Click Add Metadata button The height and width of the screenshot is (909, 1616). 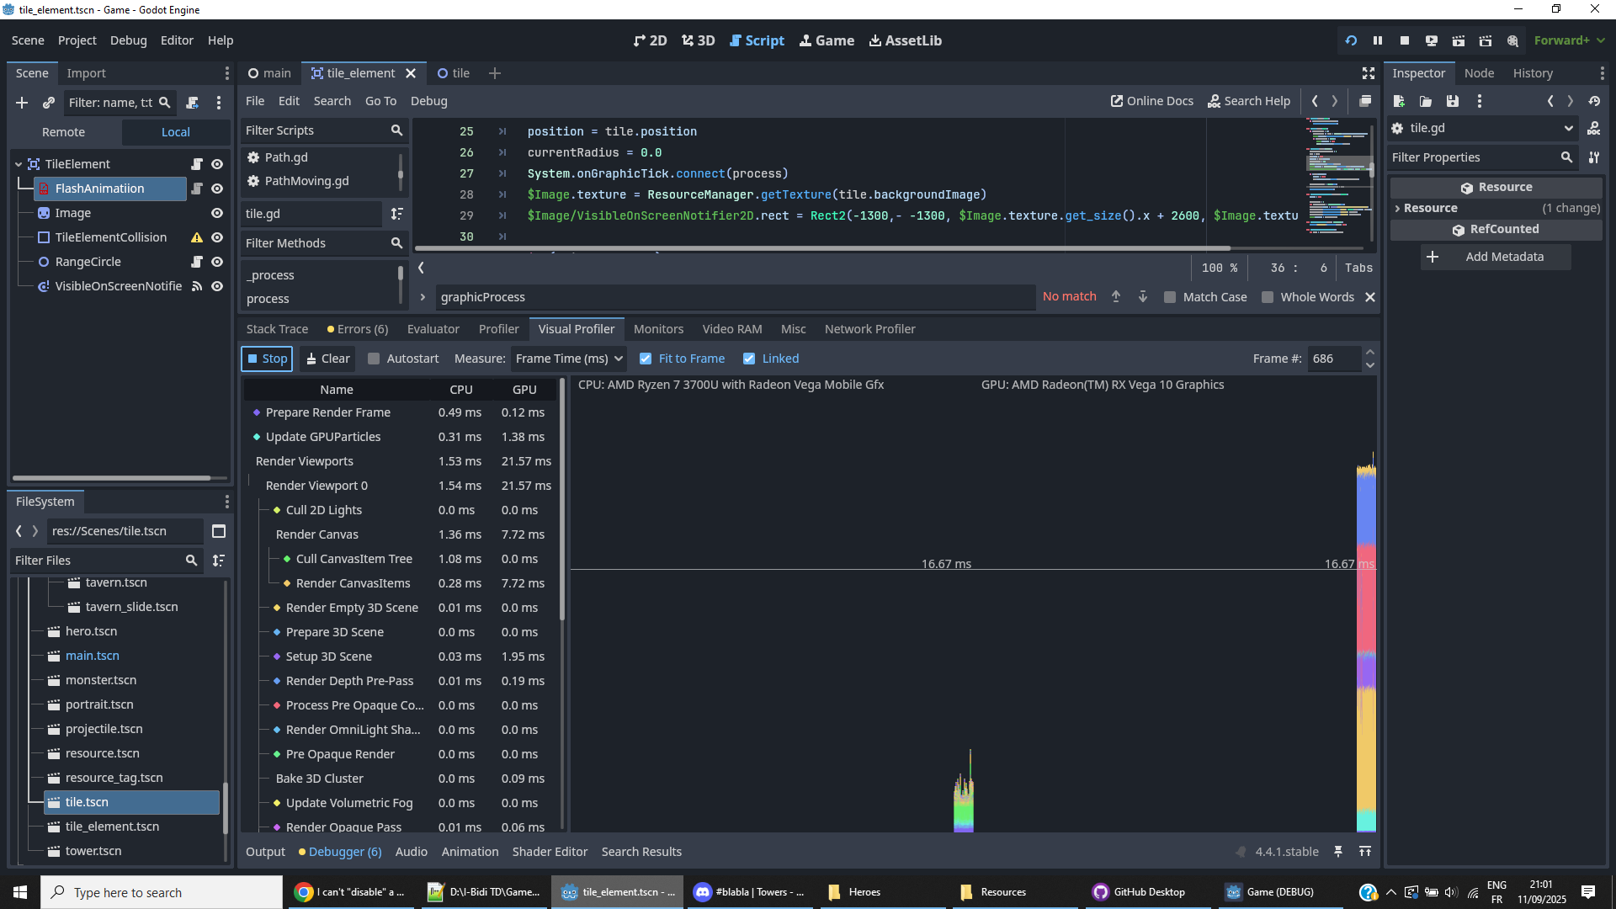pyautogui.click(x=1495, y=257)
